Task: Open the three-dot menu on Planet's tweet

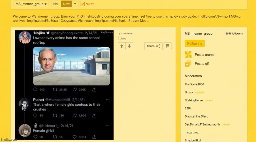Action: (x=108, y=100)
